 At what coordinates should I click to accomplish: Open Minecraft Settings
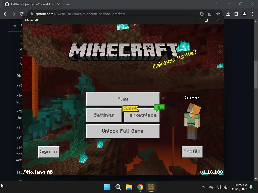[104, 115]
